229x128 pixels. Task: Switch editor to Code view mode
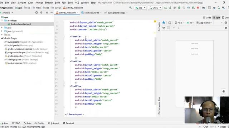tap(207, 17)
